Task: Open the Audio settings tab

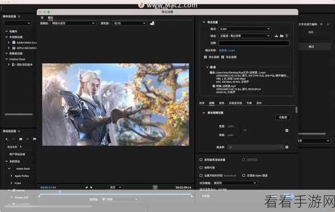Action: click(x=221, y=103)
